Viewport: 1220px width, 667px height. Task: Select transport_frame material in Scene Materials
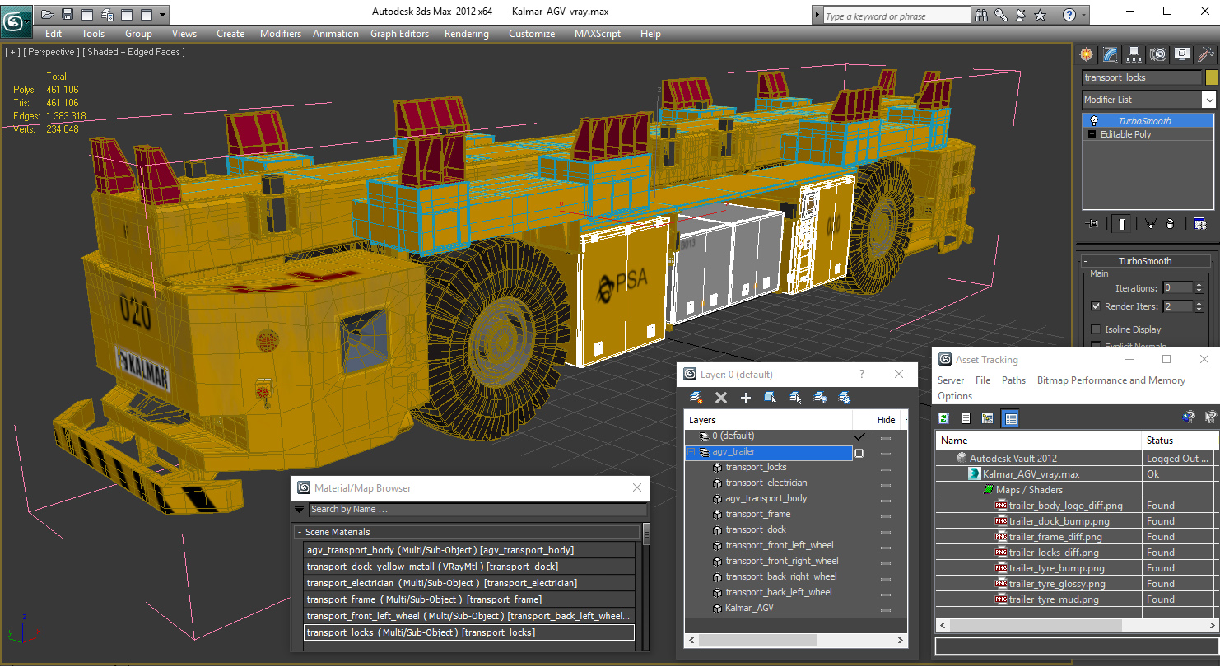tap(469, 599)
